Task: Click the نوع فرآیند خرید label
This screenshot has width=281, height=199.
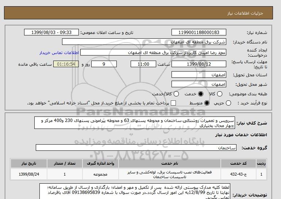Action: 252,103
